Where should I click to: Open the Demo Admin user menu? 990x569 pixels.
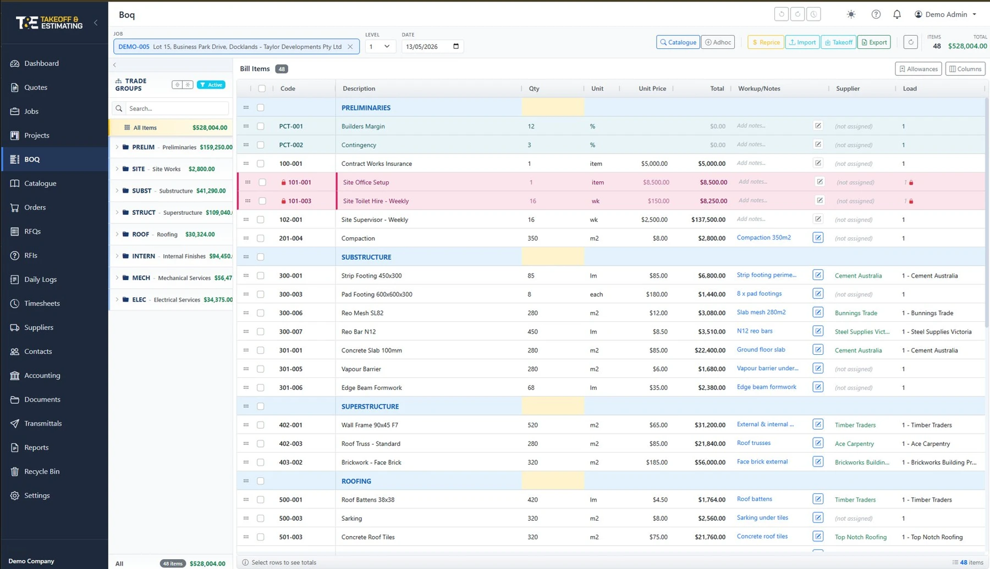(946, 14)
